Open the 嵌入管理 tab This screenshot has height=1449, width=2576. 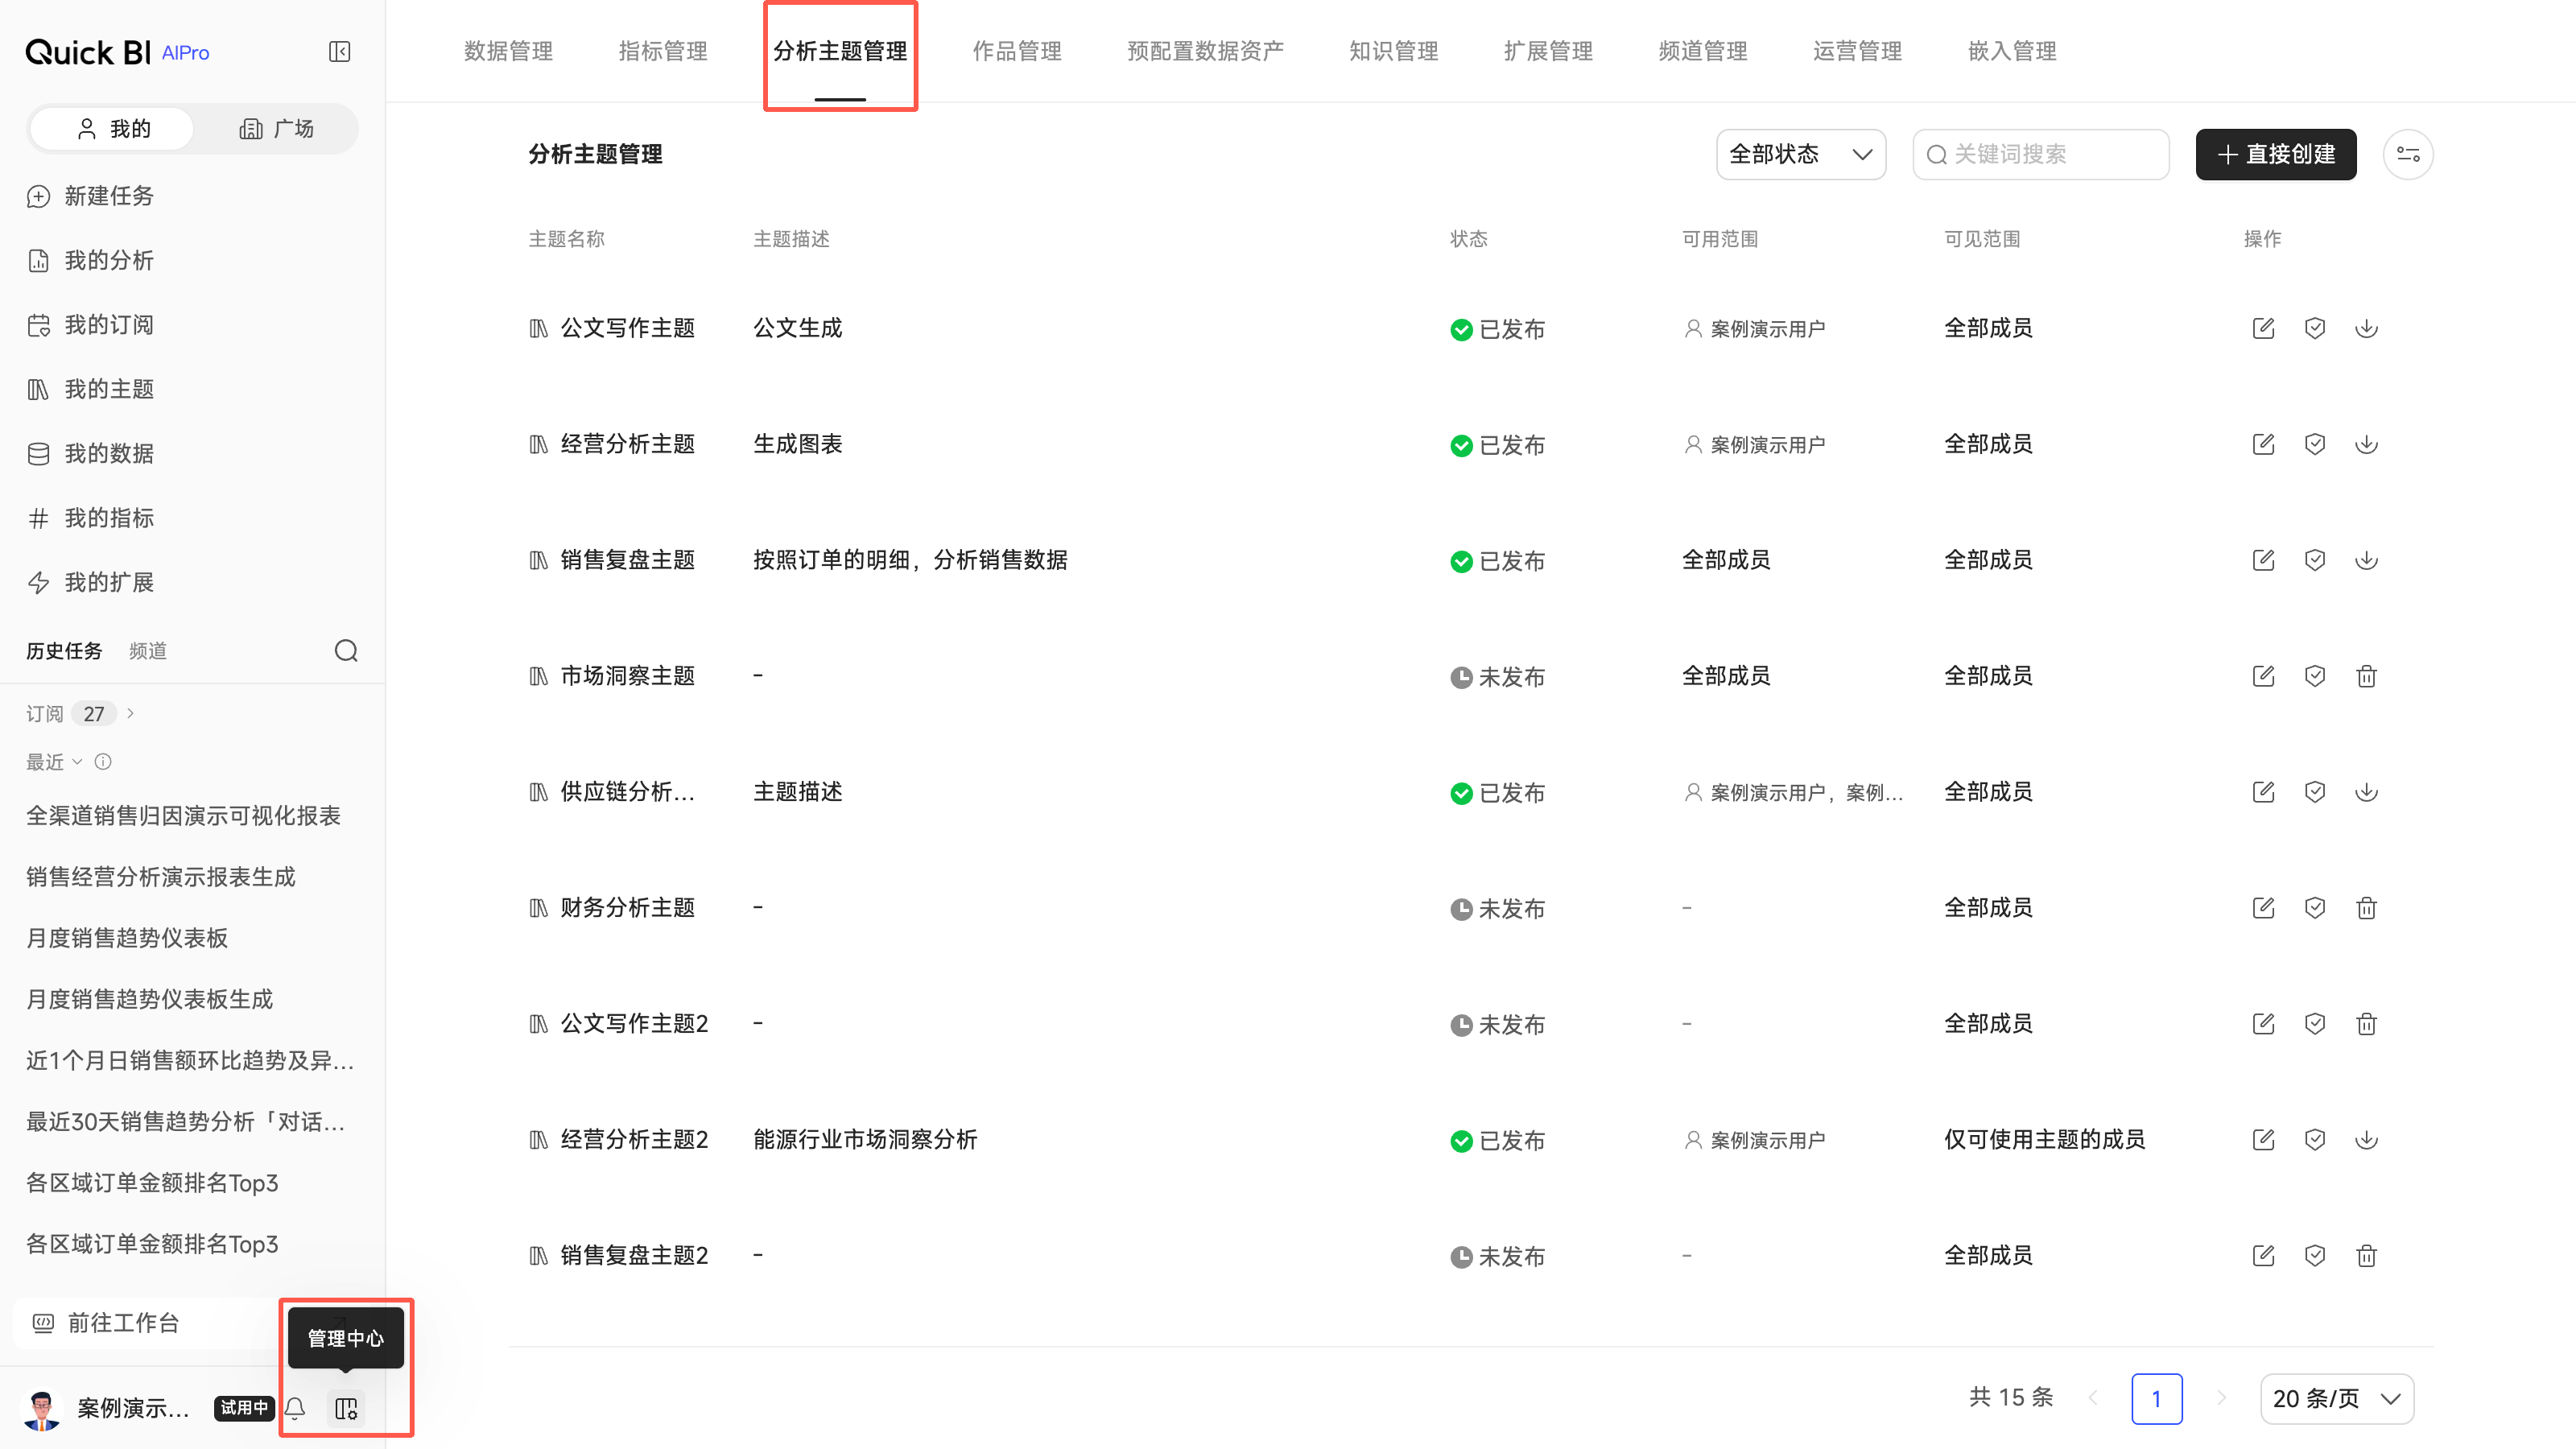[x=2012, y=51]
